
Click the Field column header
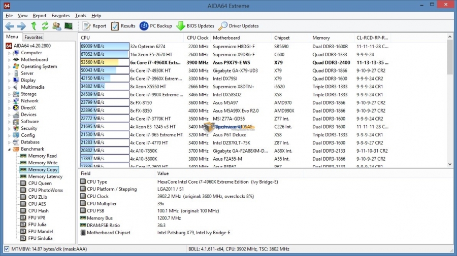coord(117,173)
